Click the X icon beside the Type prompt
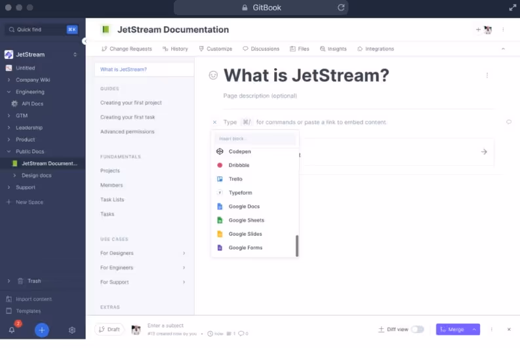Screen dimensions: 520x348 214,123
